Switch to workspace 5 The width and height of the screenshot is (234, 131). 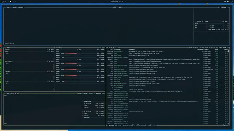(15, 1)
